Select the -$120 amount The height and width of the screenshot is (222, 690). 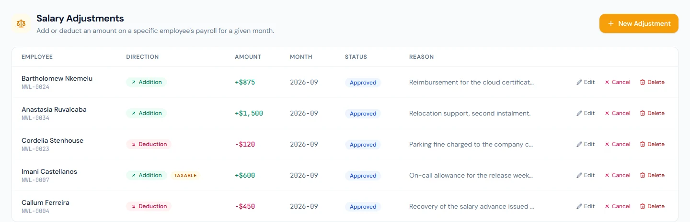[245, 144]
